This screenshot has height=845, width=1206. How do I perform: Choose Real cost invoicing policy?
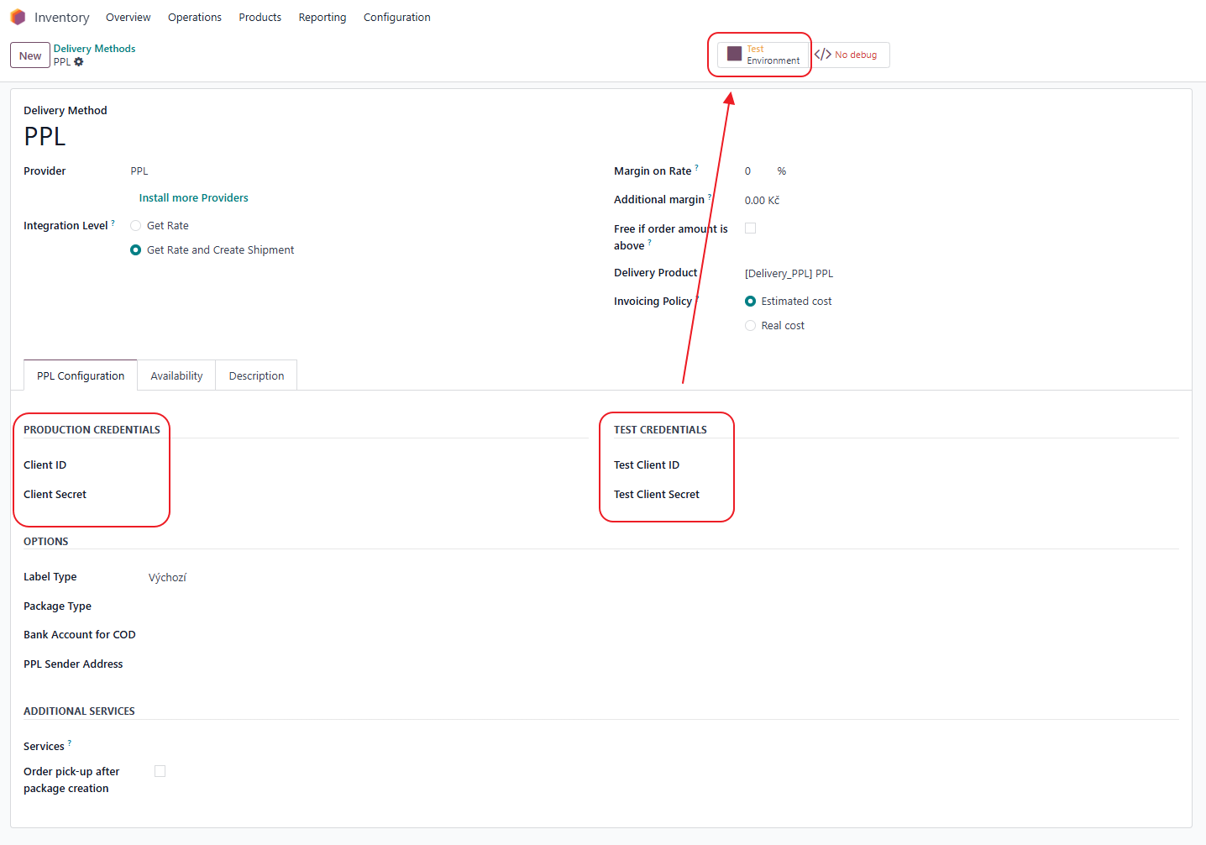750,326
